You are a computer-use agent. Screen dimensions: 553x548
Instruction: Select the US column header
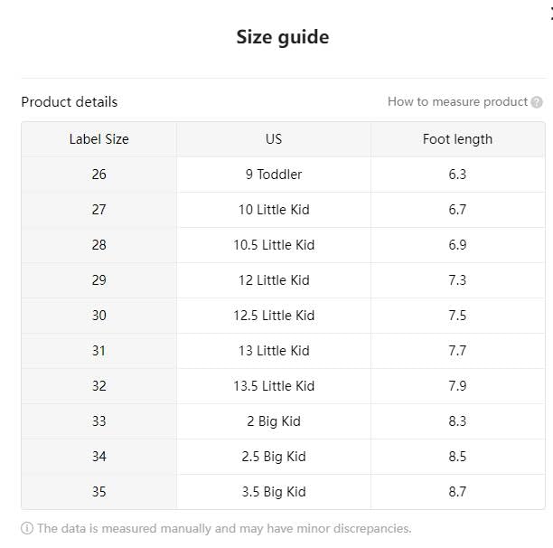(x=274, y=139)
